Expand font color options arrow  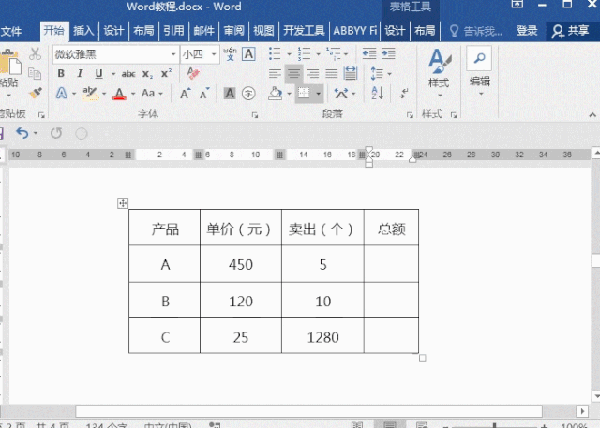pos(133,94)
